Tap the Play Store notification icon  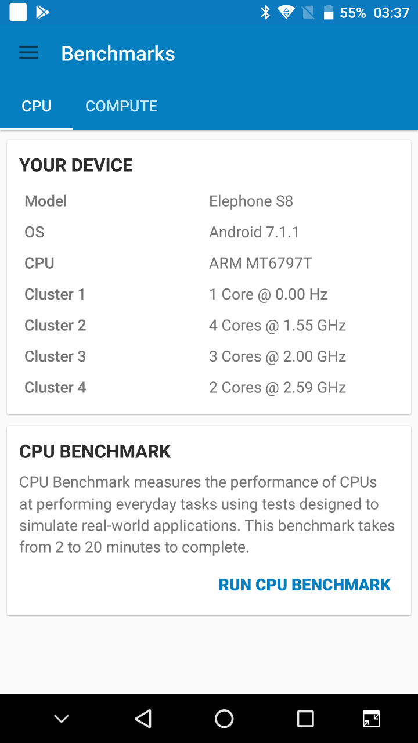(x=42, y=12)
